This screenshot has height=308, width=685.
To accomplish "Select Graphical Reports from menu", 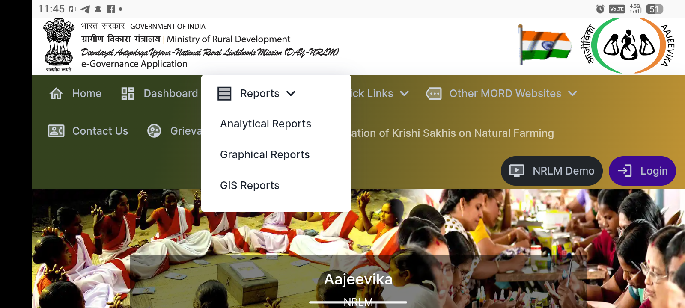I will click(x=265, y=155).
